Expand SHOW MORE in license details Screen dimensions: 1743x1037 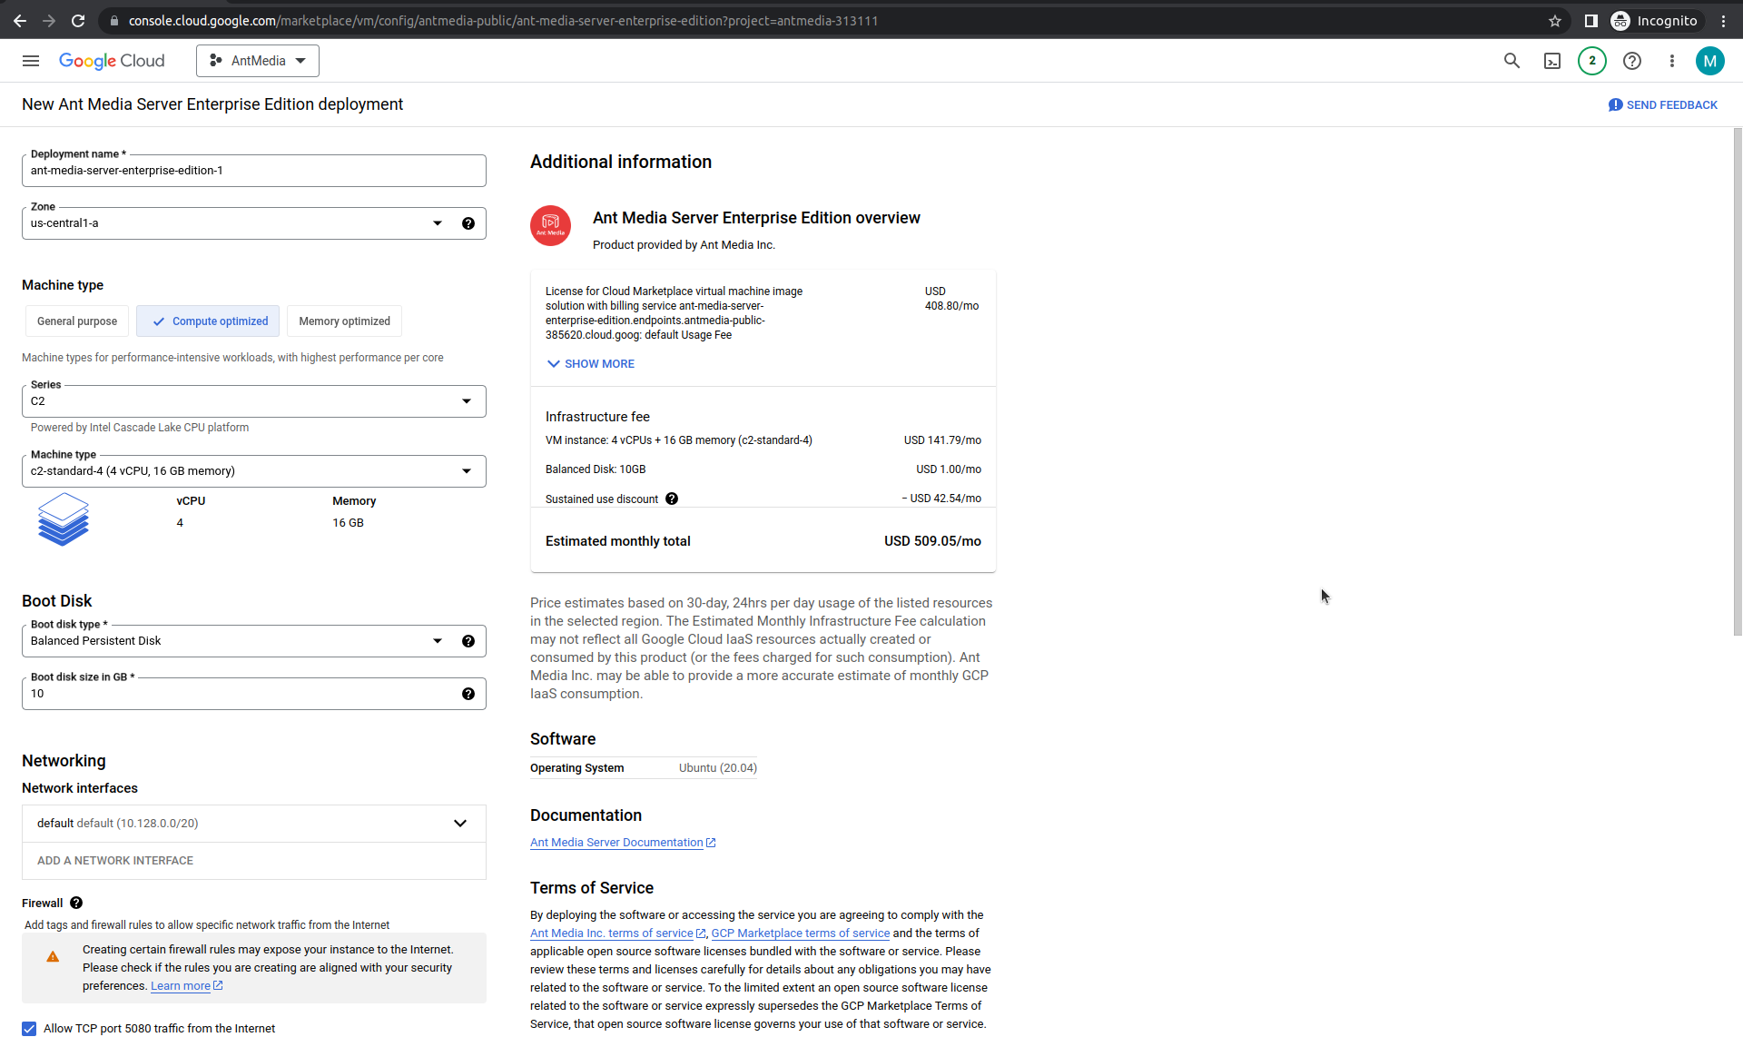pyautogui.click(x=591, y=363)
